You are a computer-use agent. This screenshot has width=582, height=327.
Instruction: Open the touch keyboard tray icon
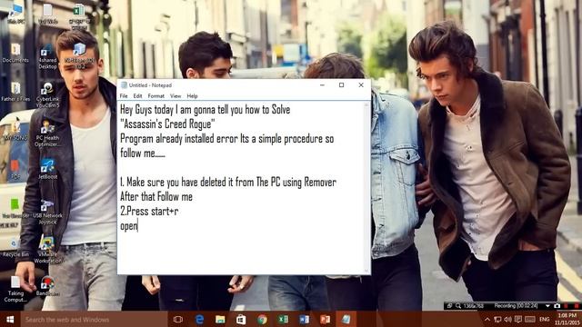click(530, 319)
